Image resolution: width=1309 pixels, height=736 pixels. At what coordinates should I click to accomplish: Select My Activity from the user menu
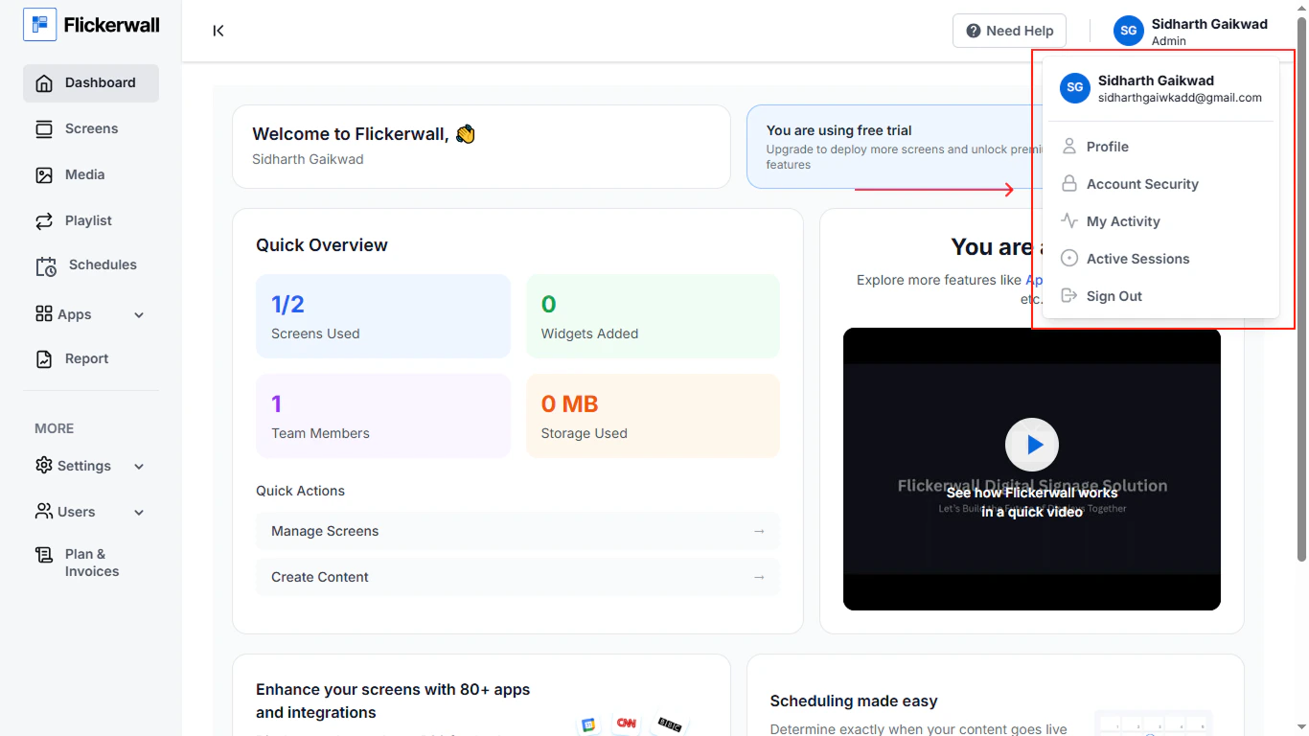click(1160, 221)
